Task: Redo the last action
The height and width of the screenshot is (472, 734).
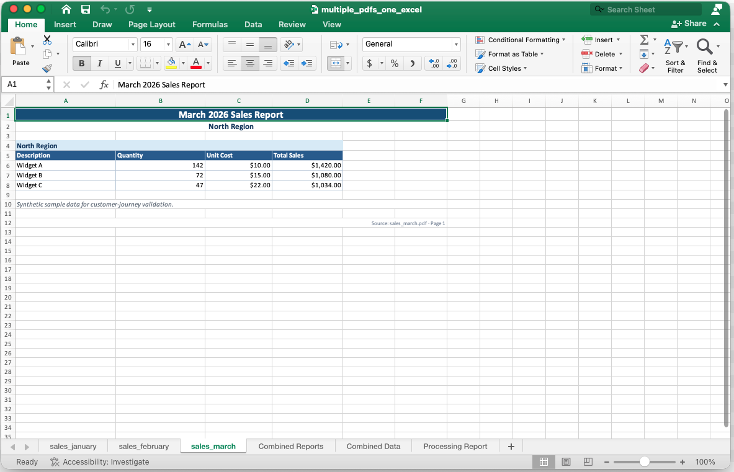Action: coord(130,9)
